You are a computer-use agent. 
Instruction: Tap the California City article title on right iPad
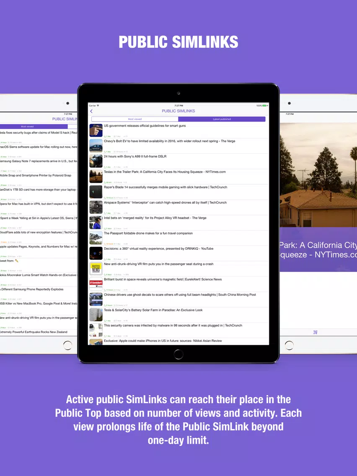pos(318,250)
